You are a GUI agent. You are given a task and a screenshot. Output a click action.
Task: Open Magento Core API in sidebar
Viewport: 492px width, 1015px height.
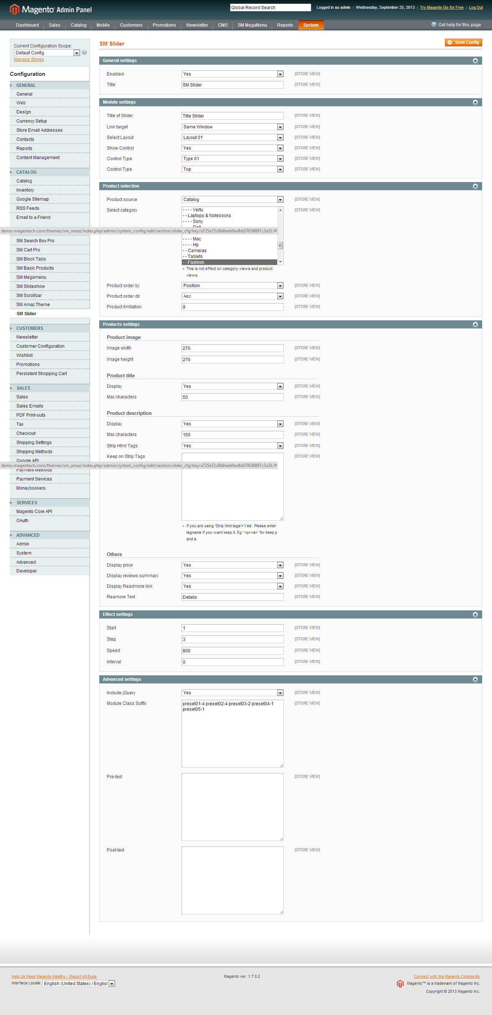34,512
